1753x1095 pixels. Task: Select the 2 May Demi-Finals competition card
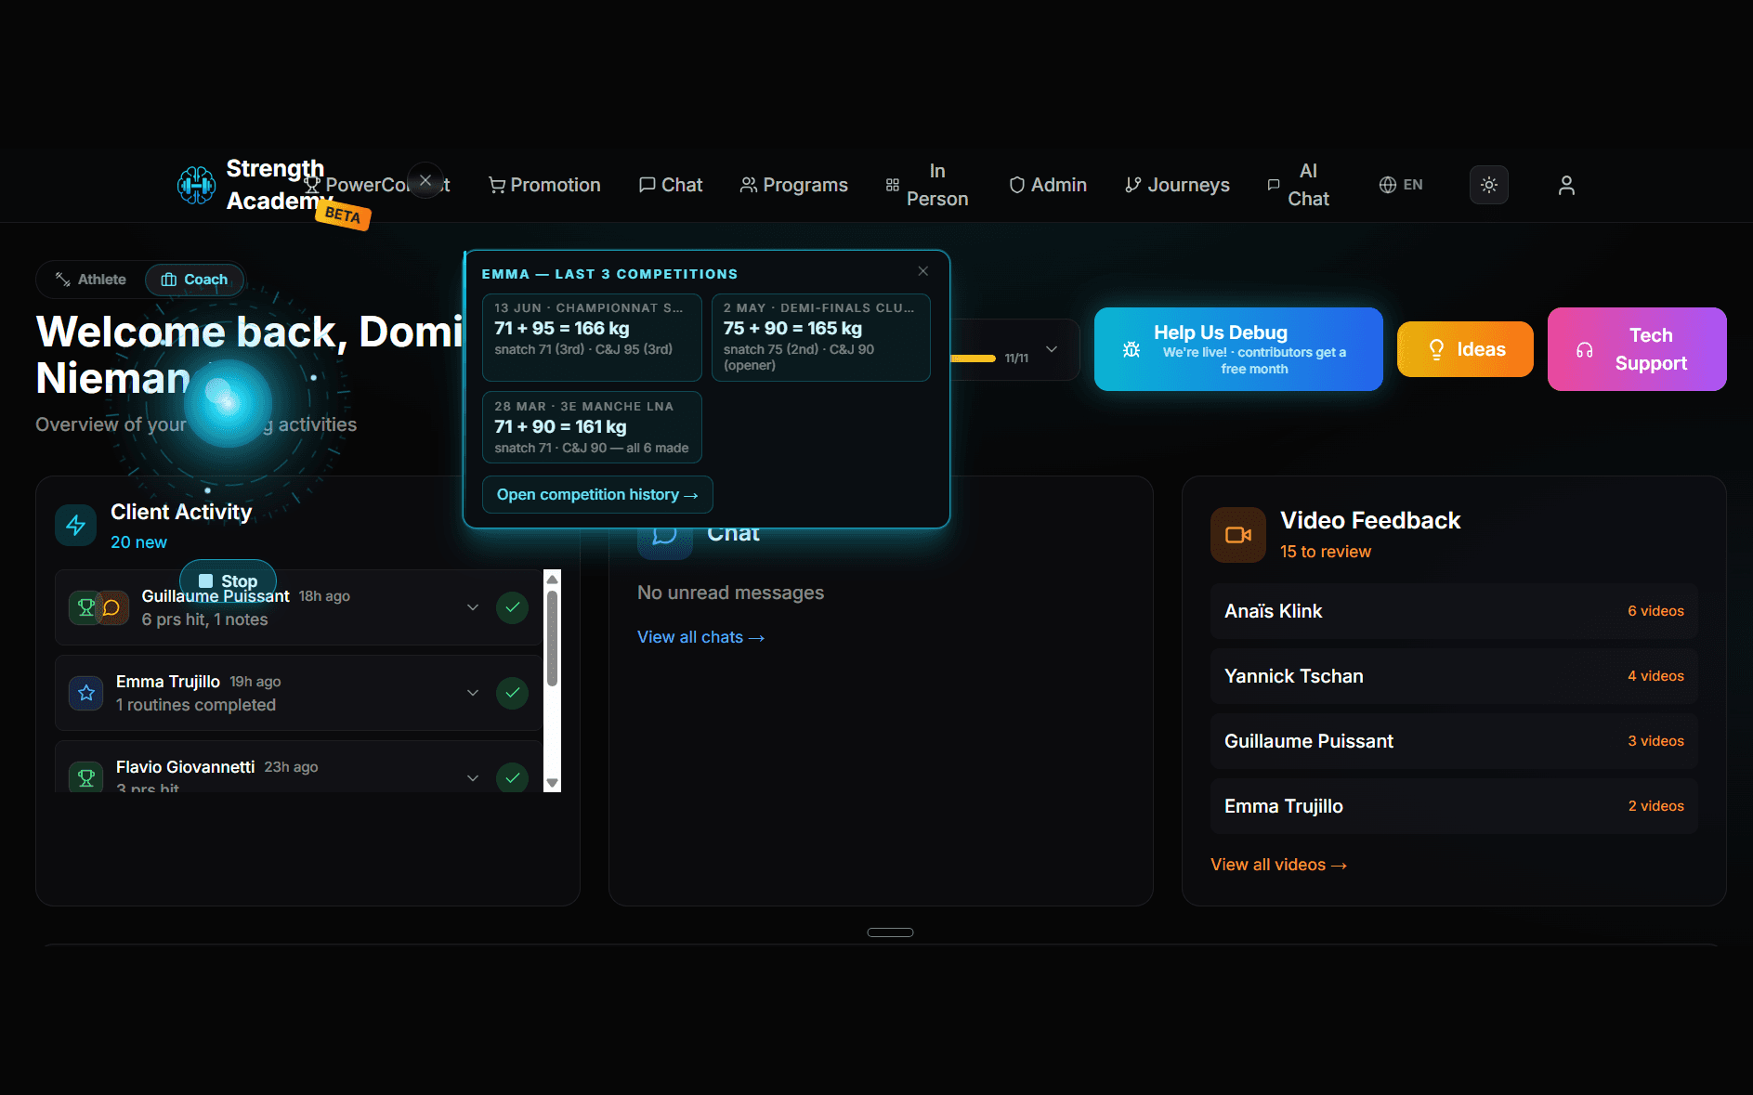820,337
